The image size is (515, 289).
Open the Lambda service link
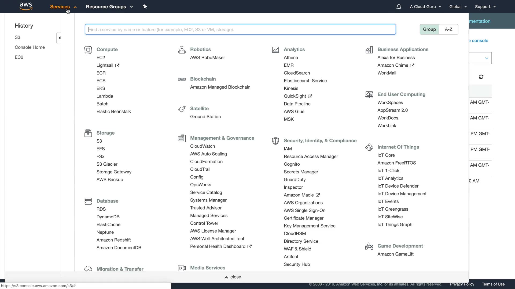pyautogui.click(x=105, y=96)
